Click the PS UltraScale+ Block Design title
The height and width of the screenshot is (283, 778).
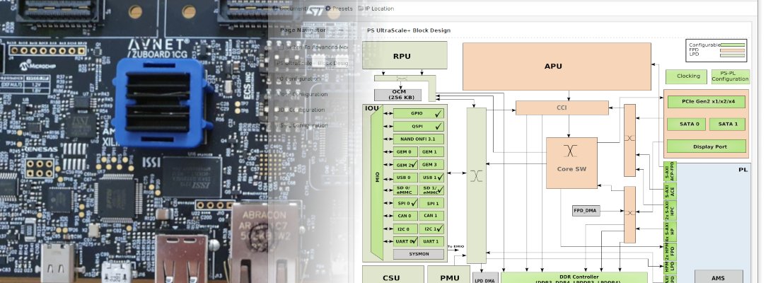tap(409, 30)
